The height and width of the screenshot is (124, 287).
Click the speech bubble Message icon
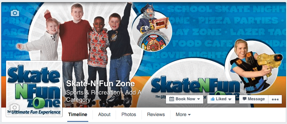coord(244,99)
